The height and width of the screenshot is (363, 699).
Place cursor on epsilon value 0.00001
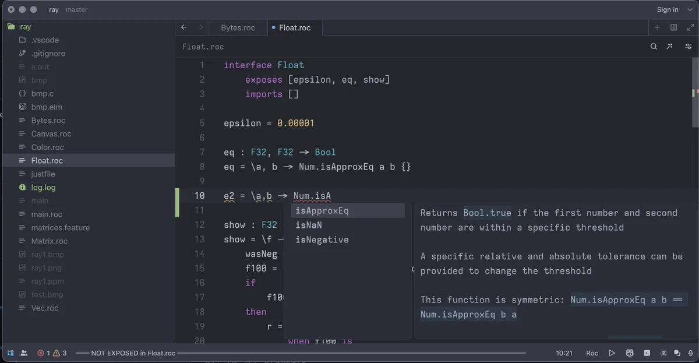296,123
